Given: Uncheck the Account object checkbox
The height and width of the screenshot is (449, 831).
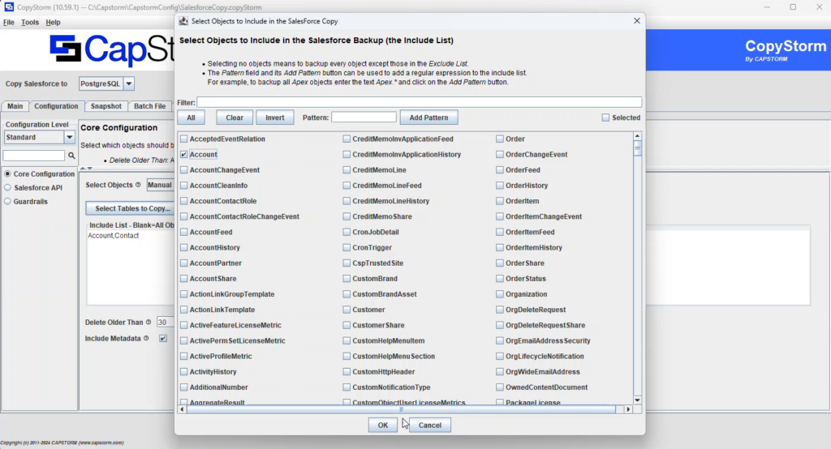Looking at the screenshot, I should click(184, 154).
